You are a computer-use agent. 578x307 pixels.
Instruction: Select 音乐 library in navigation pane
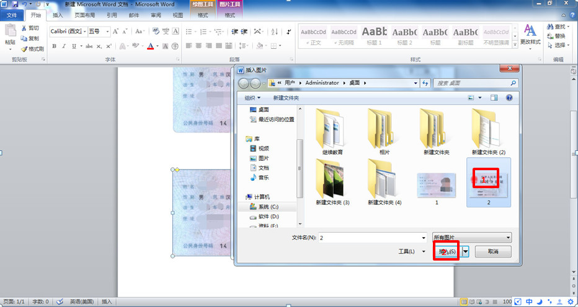259,178
